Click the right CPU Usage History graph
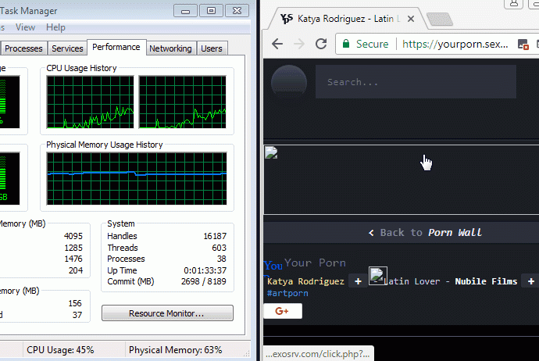This screenshot has height=361, width=539. coord(183,102)
